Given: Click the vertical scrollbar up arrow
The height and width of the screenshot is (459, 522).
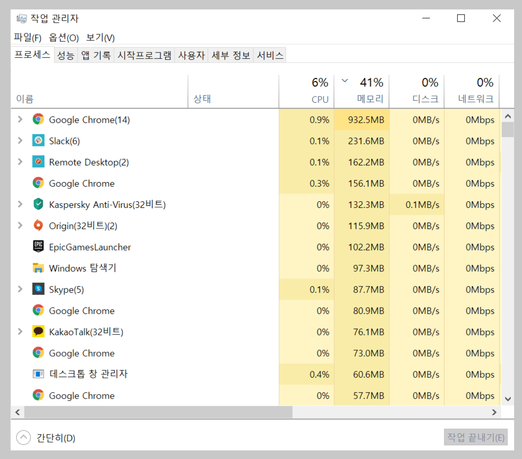Looking at the screenshot, I should coord(508,116).
